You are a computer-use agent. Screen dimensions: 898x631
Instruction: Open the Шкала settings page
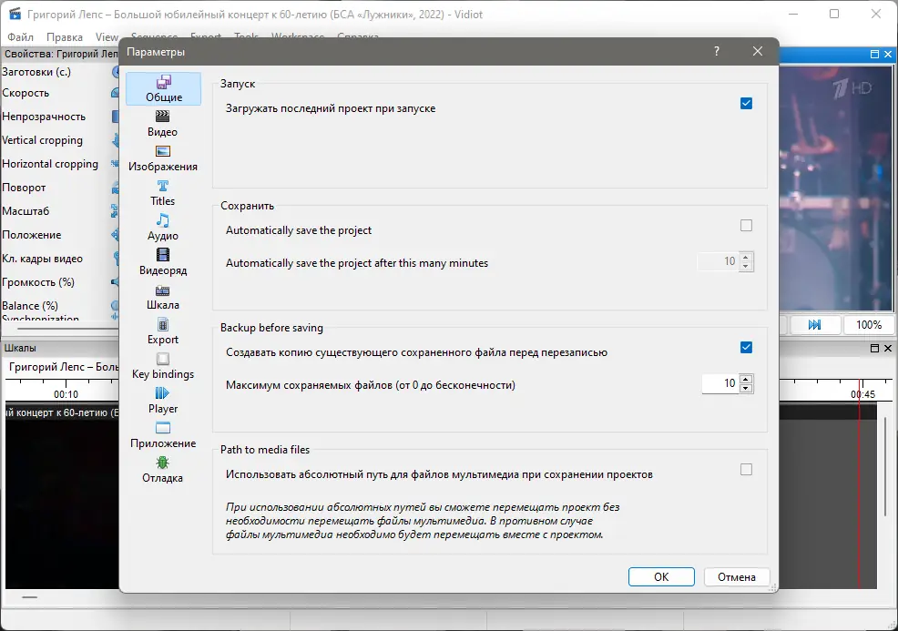[163, 297]
